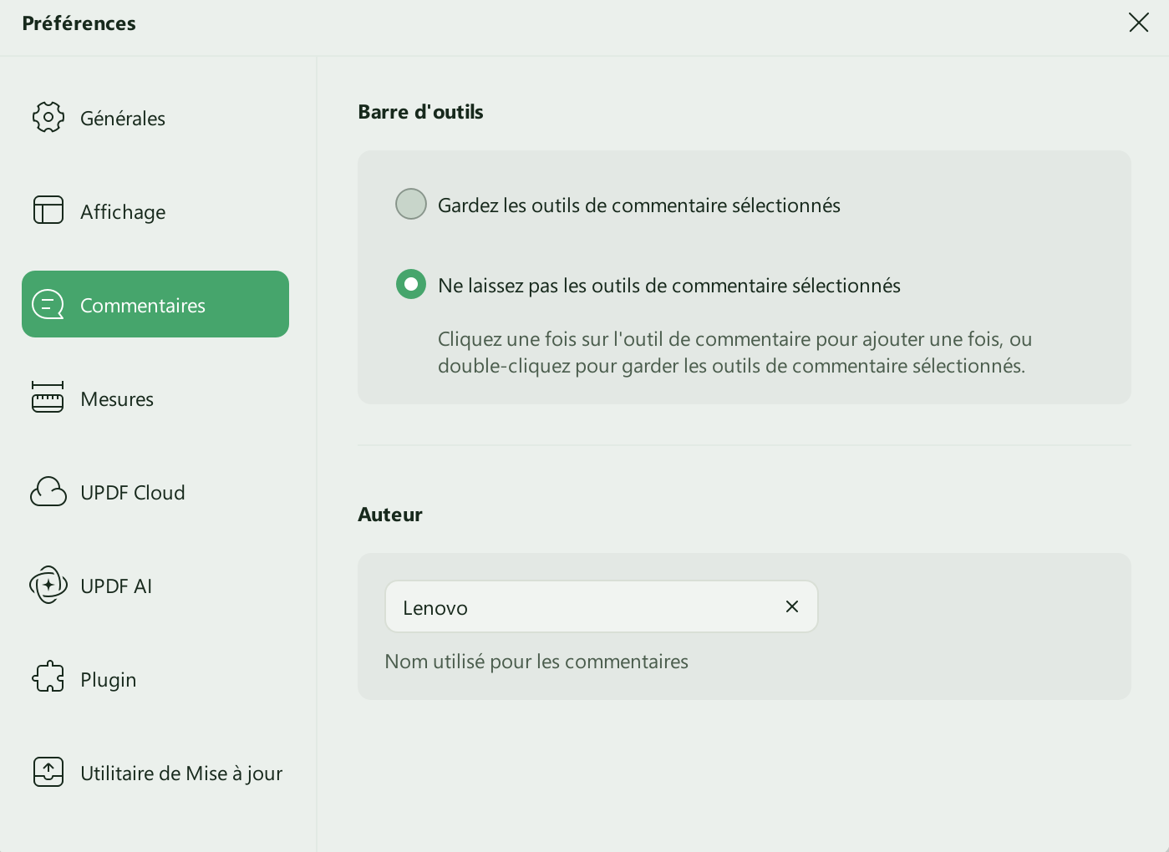Open the Mesures preferences section
The width and height of the screenshot is (1169, 852).
click(155, 398)
